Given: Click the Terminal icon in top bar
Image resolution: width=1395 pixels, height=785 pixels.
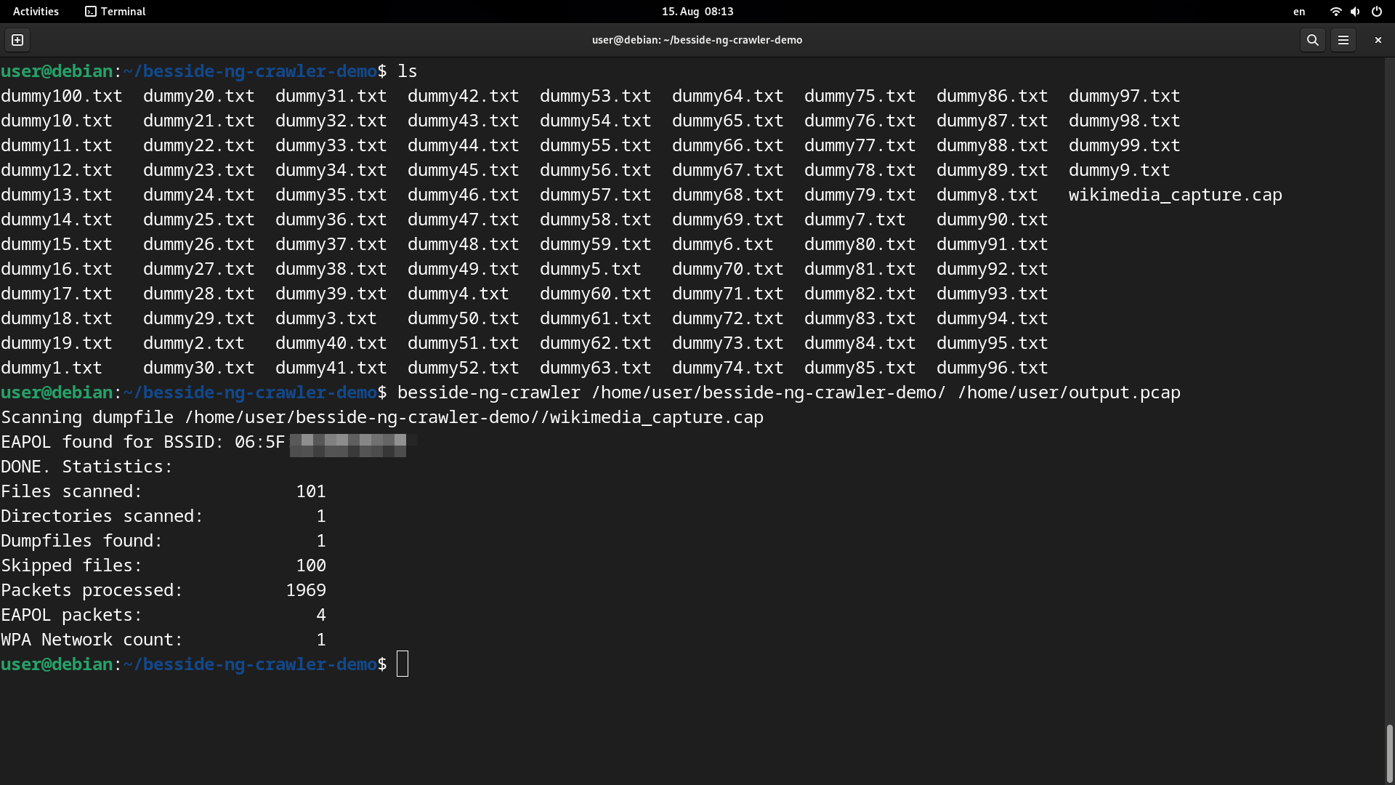Looking at the screenshot, I should pyautogui.click(x=91, y=11).
